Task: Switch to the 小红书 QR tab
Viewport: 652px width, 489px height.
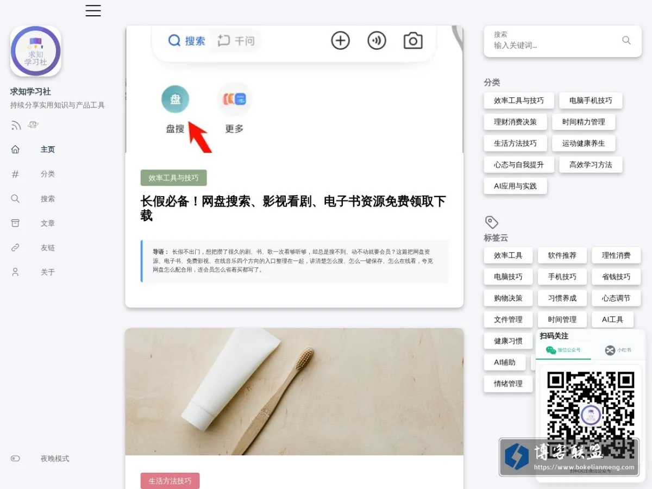Action: pyautogui.click(x=618, y=350)
